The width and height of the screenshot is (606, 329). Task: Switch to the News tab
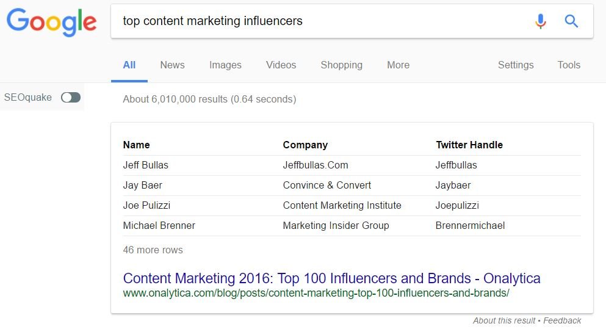(x=172, y=65)
